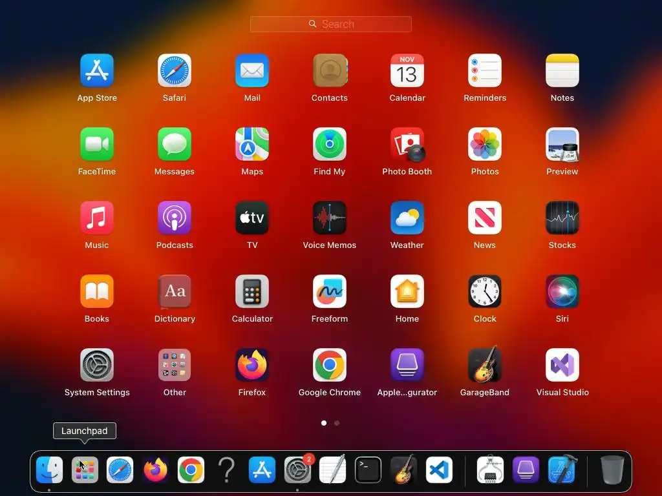
Task: Start FaceTime app
Action: 97,144
